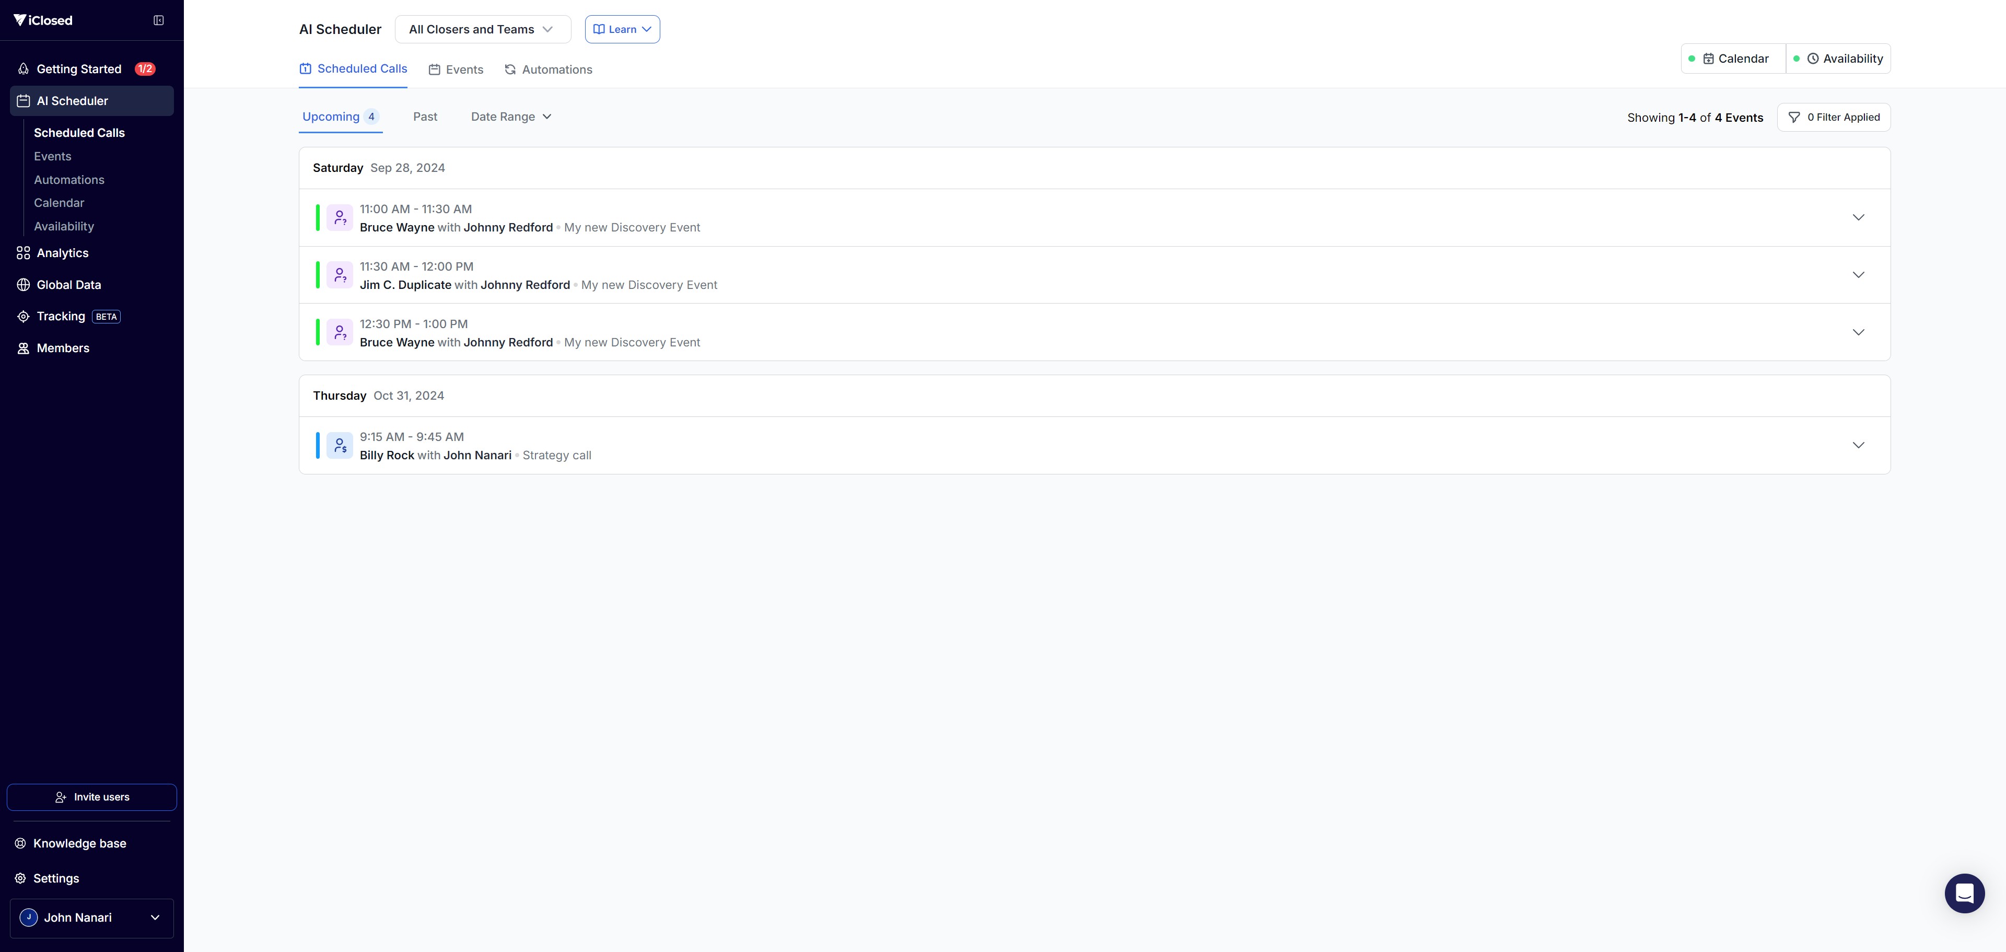Open the 0 Filter Applied button
Image resolution: width=2006 pixels, height=952 pixels.
point(1833,117)
